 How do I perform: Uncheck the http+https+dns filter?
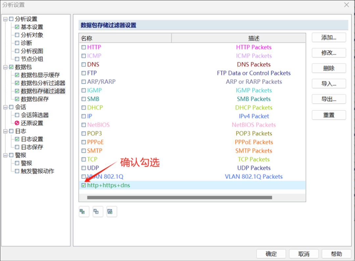click(83, 185)
